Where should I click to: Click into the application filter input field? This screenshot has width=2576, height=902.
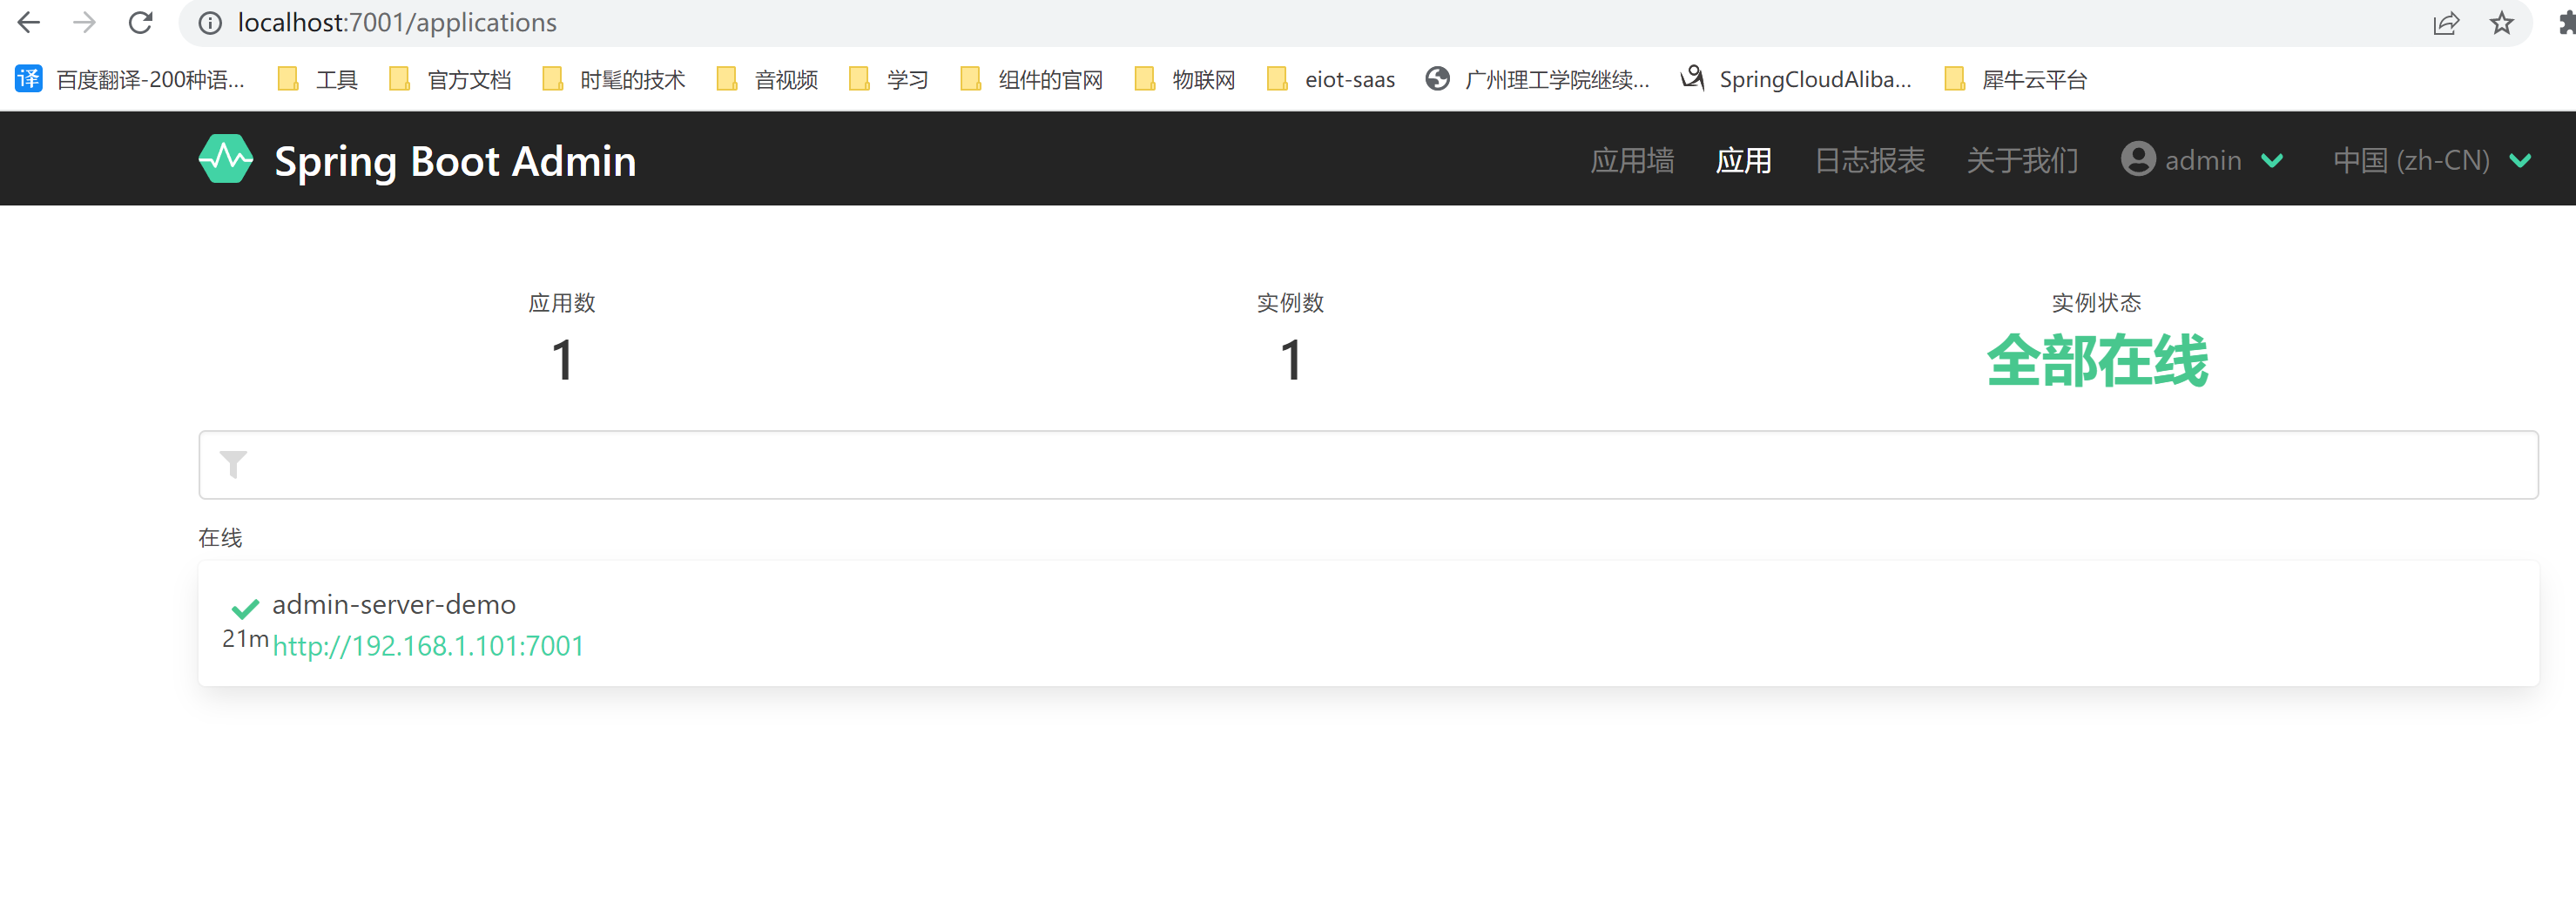[1368, 464]
